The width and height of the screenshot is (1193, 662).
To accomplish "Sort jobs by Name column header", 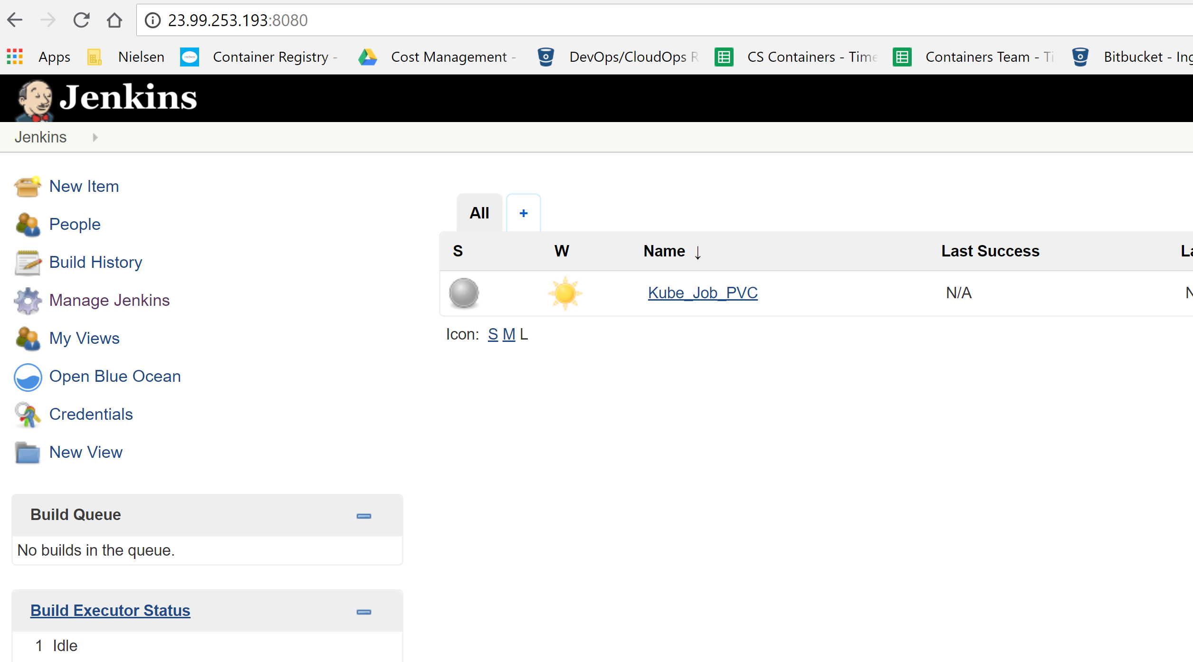I will [664, 251].
